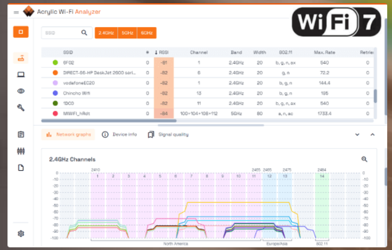Viewport: 392px width, 250px height.
Task: Open the document file sidebar icon
Action: click(21, 168)
